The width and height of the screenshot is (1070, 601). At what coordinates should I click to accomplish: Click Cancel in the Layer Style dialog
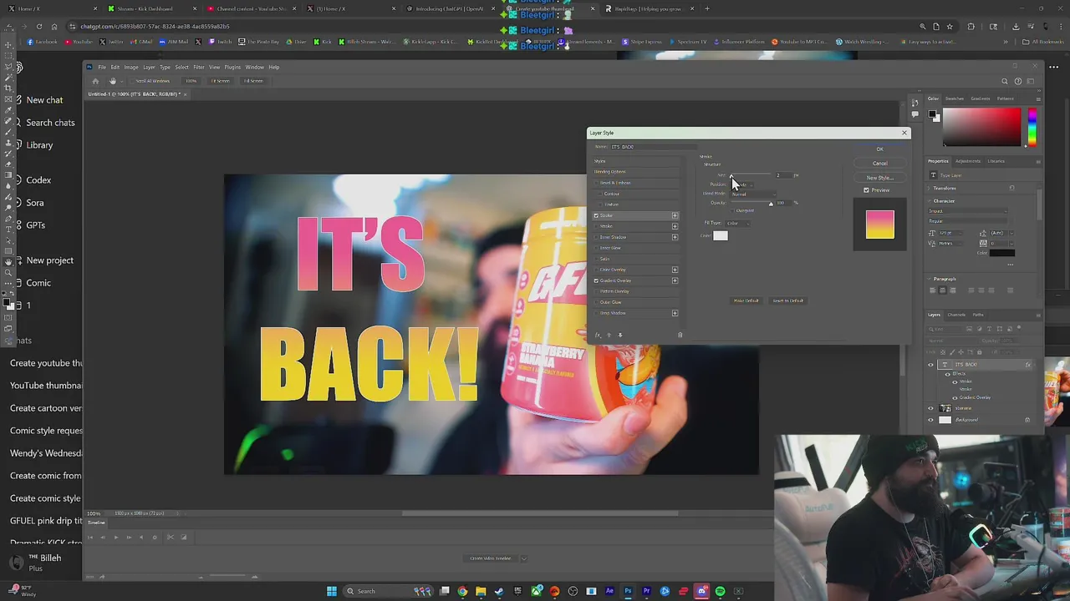(x=879, y=164)
